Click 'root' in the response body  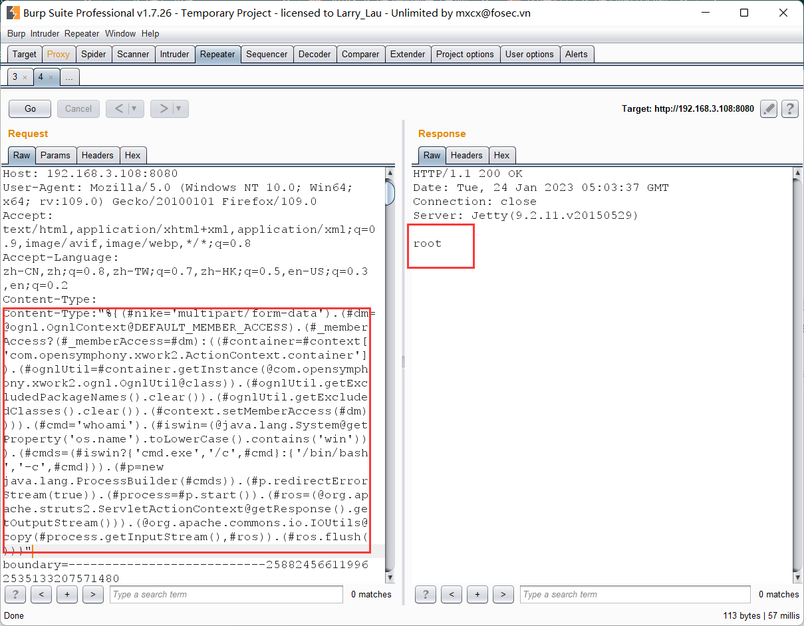[x=428, y=243]
